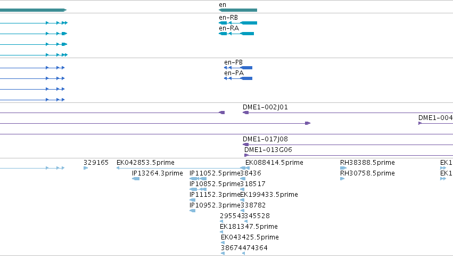Click the RH38388.5prime EST label

(367, 163)
